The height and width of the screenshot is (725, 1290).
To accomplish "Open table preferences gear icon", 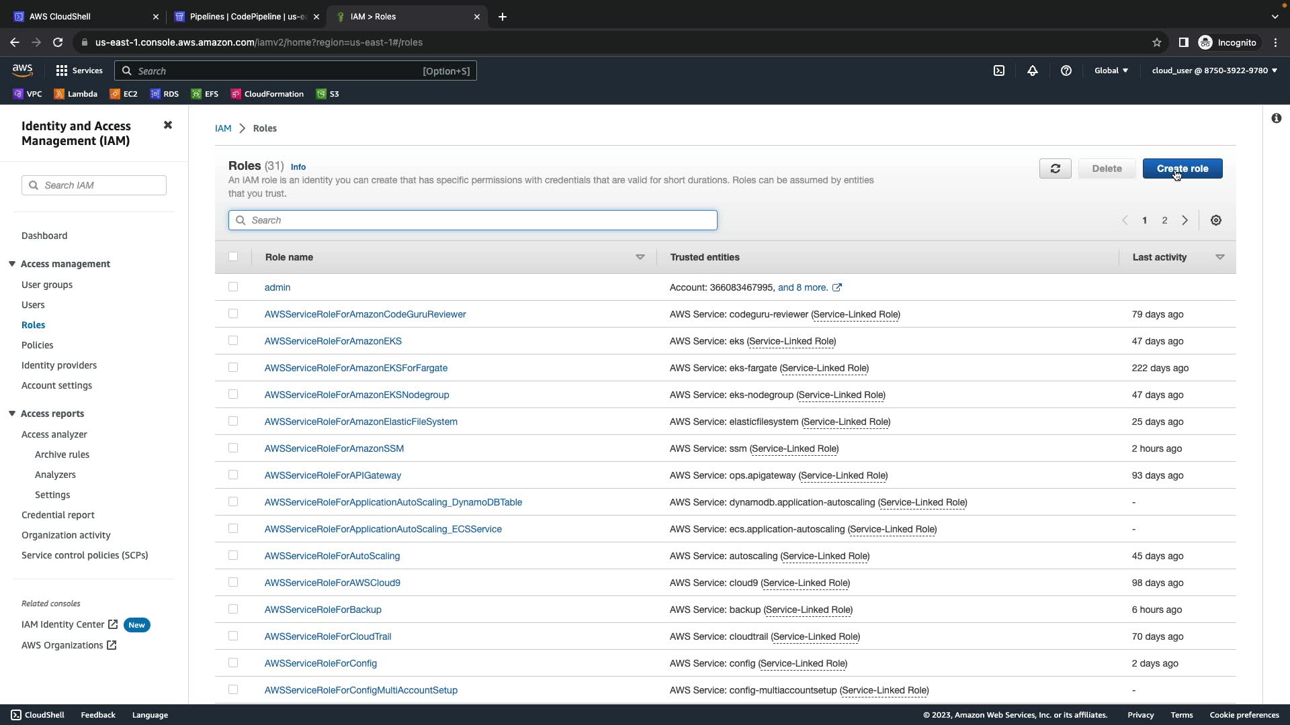I will point(1216,220).
